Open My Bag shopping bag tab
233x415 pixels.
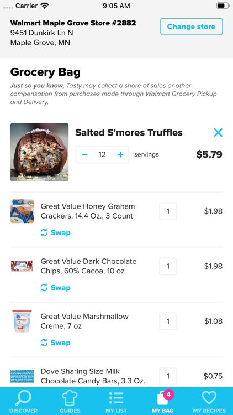[x=163, y=401]
